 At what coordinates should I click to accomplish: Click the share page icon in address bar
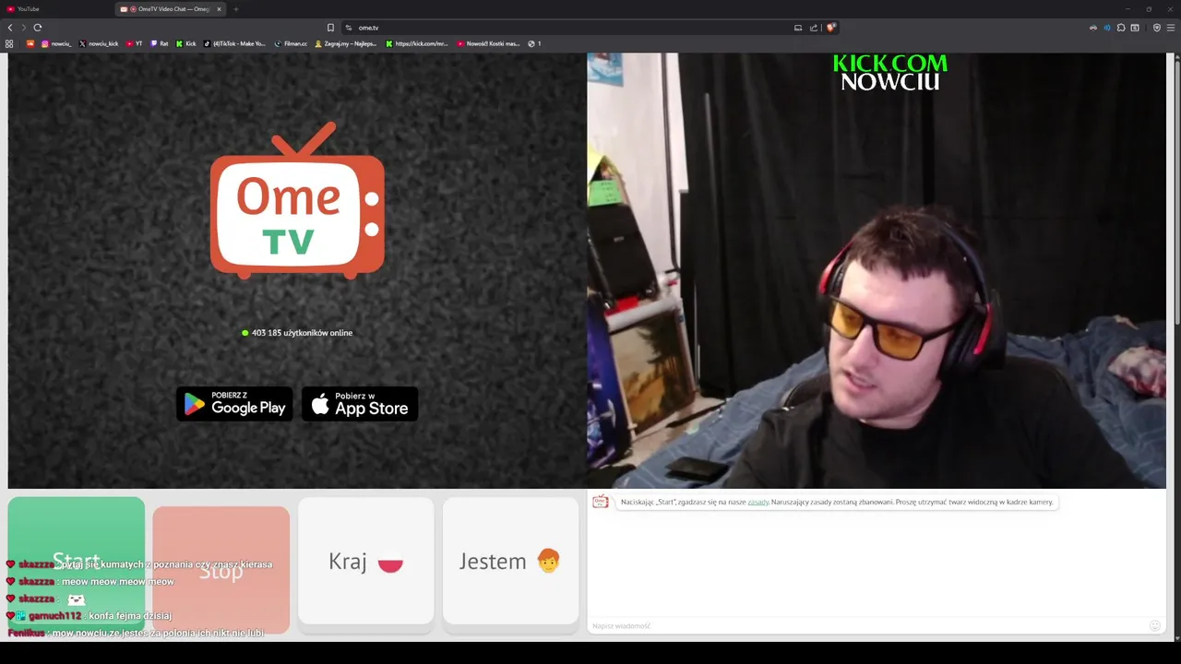pyautogui.click(x=814, y=28)
